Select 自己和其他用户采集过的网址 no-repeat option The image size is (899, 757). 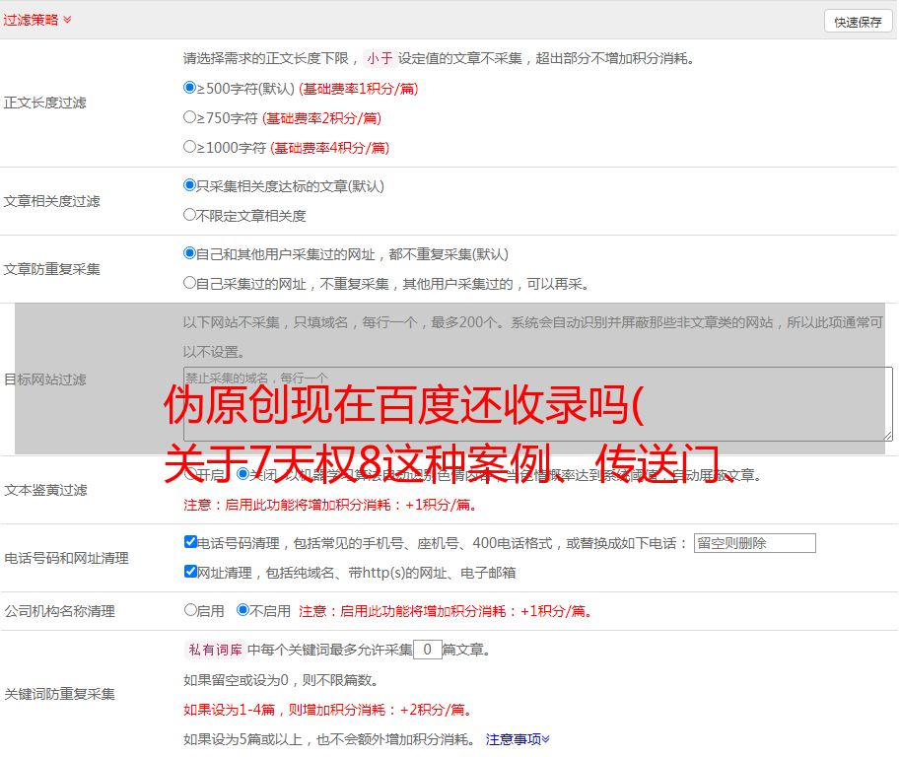coord(190,253)
